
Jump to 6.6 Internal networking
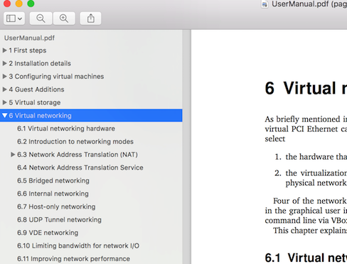pos(53,193)
